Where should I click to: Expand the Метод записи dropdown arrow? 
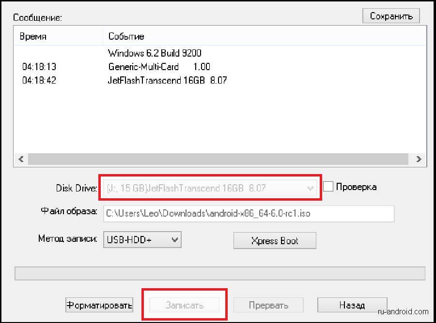click(175, 239)
